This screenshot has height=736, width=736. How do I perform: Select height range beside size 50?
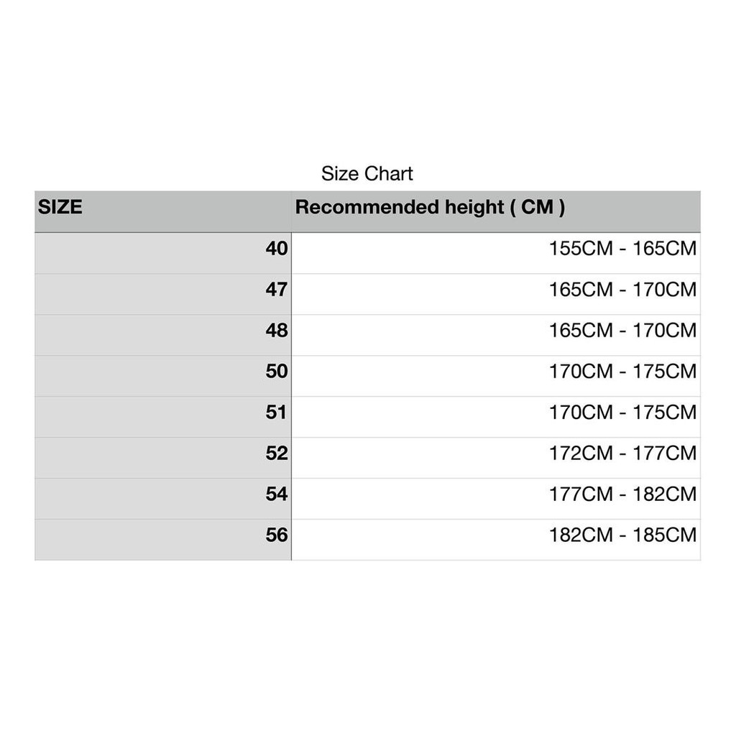[x=496, y=376]
